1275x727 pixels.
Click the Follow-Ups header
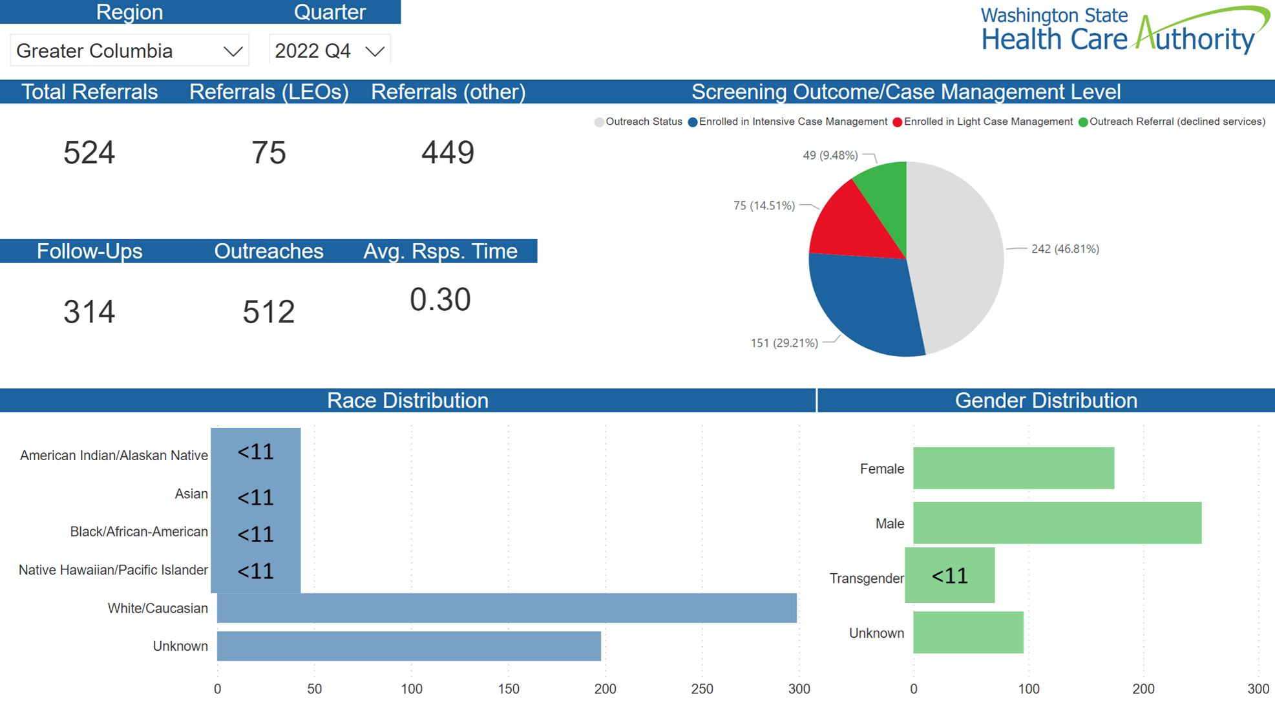coord(89,251)
